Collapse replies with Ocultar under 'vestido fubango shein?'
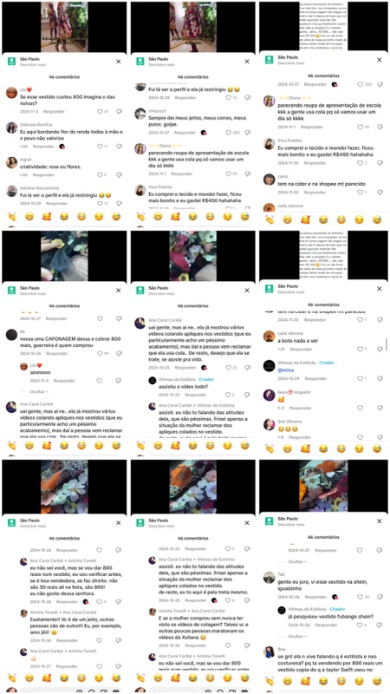This screenshot has height=694, width=390. click(x=297, y=636)
